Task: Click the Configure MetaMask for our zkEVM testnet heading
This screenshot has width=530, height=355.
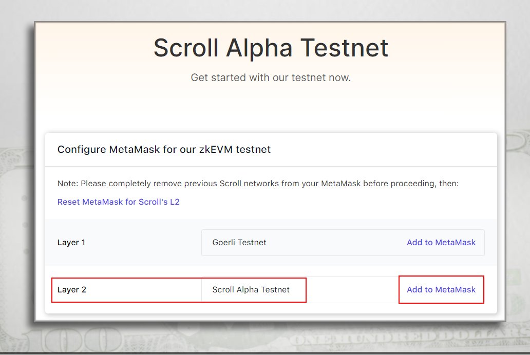Action: (x=164, y=149)
